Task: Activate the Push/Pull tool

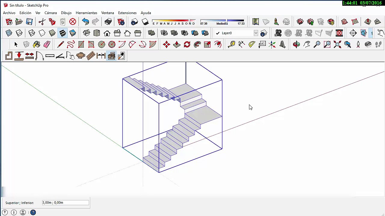Action: [177, 44]
